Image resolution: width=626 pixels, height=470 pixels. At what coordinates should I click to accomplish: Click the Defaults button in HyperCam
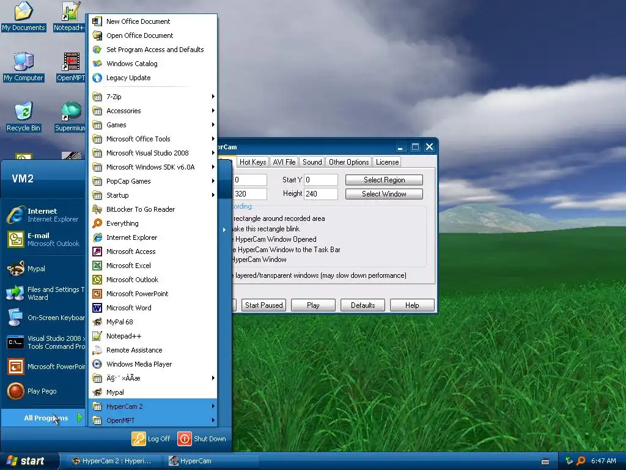[363, 305]
